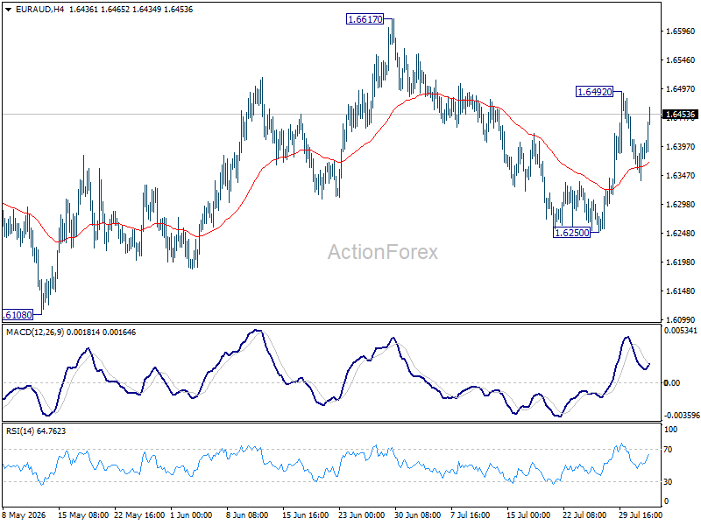Image resolution: width=701 pixels, height=525 pixels.
Task: Open the chart menu triangle beside EURAUD,H4
Action: coord(9,10)
